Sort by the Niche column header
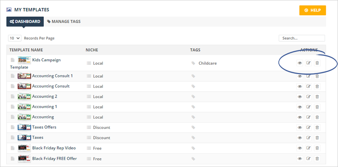Viewport: 338px width, 167px height. click(92, 50)
